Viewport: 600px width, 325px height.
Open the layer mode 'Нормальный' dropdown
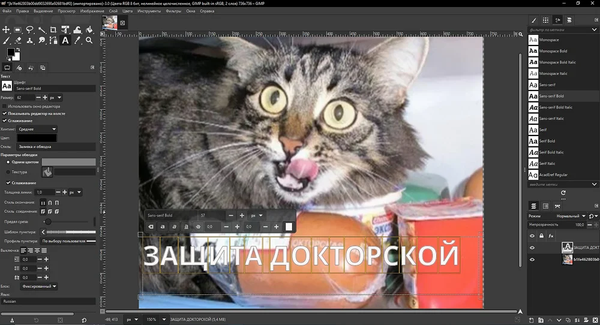571,216
